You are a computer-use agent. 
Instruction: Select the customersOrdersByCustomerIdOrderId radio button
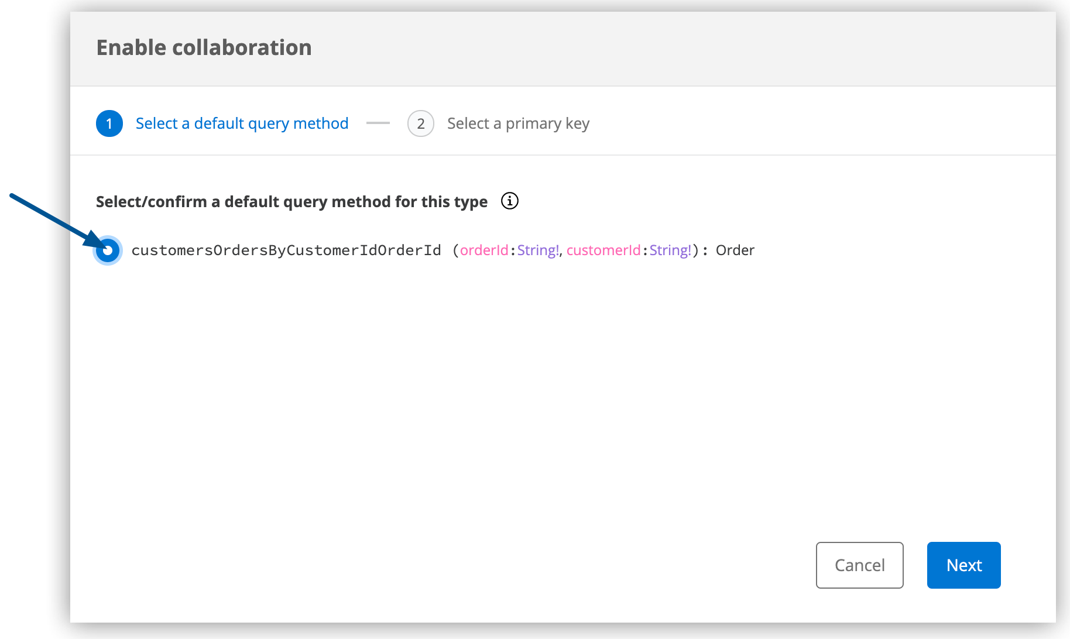(108, 250)
